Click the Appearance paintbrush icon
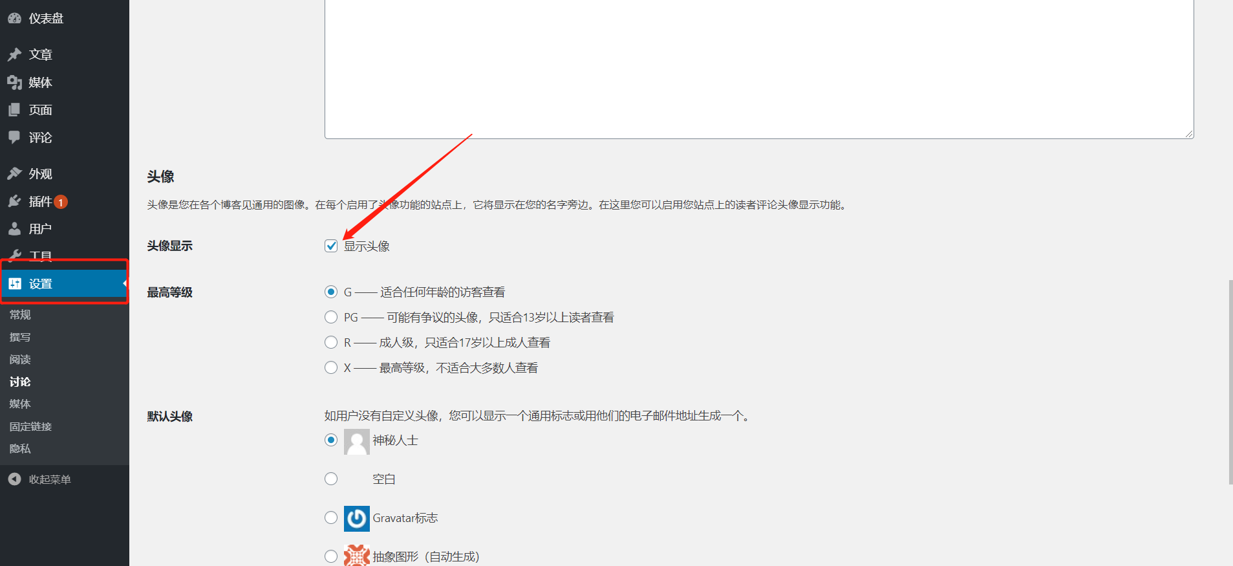The image size is (1233, 566). click(14, 173)
